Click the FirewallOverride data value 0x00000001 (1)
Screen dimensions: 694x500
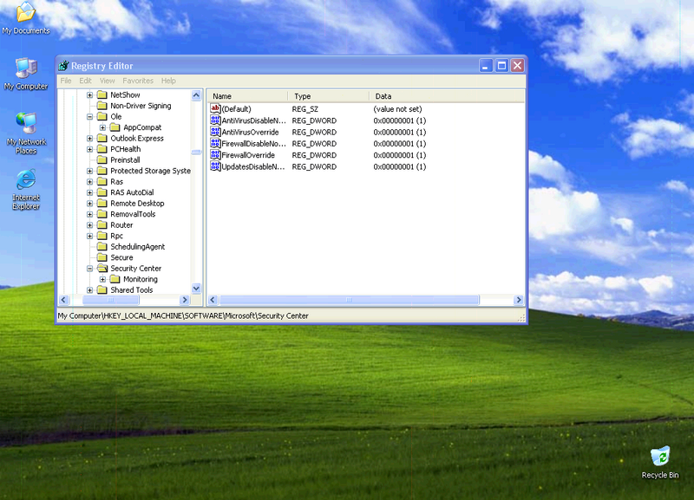(400, 155)
